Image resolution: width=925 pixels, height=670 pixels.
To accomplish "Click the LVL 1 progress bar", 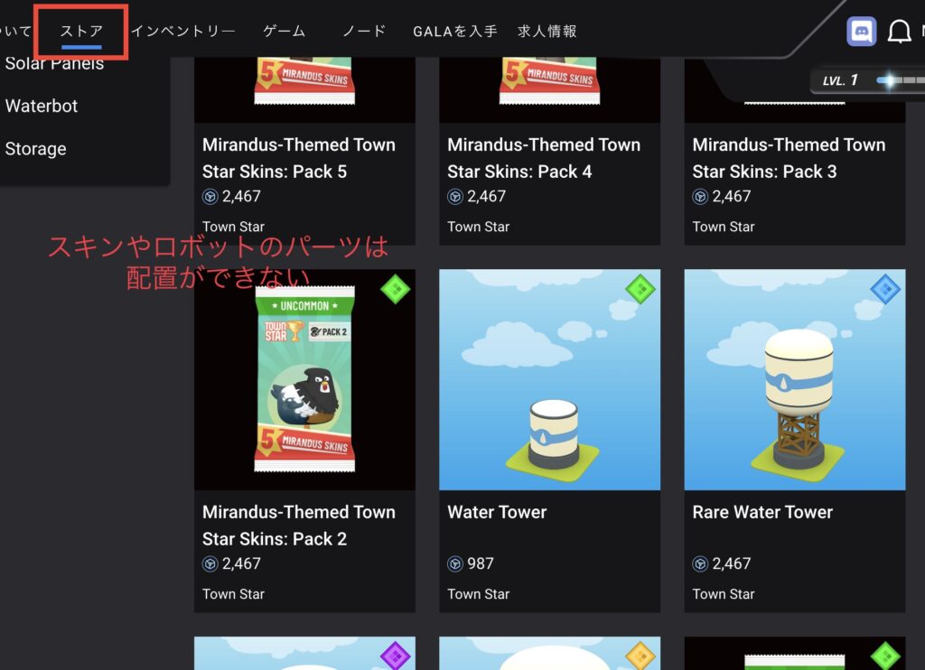I will (x=901, y=80).
